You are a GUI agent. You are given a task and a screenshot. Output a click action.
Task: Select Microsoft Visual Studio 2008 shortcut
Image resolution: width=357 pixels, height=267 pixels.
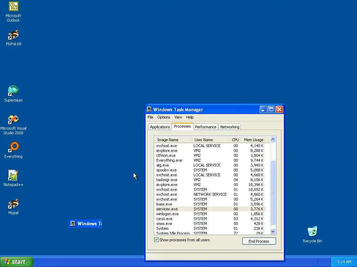[14, 124]
